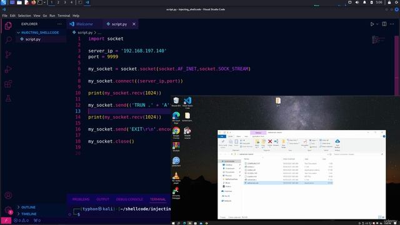Expand the TIMELINE section
Image resolution: width=400 pixels, height=225 pixels.
pyautogui.click(x=29, y=214)
